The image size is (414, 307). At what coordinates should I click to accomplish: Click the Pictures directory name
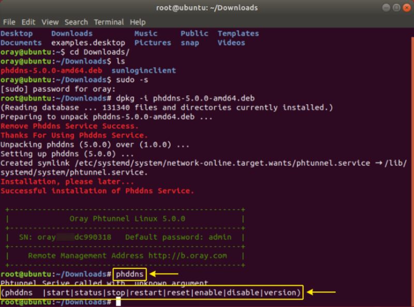coord(152,43)
